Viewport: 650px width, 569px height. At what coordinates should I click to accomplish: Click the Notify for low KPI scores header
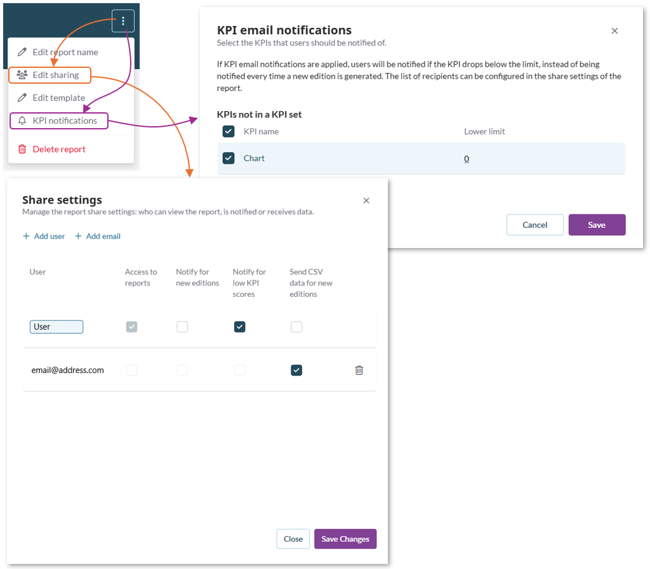[x=249, y=283]
